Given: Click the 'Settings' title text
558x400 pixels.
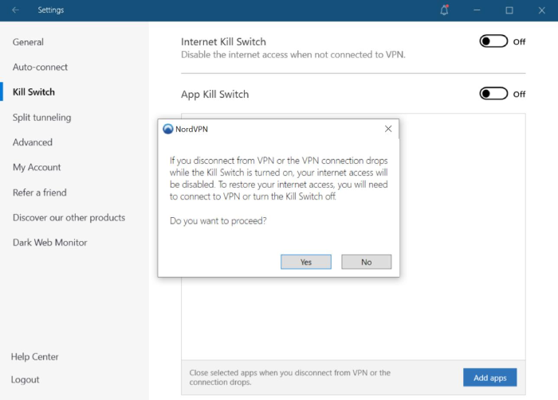Looking at the screenshot, I should point(51,10).
